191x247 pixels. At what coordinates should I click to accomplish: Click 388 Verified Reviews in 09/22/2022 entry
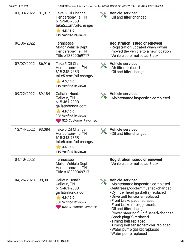point(71,116)
